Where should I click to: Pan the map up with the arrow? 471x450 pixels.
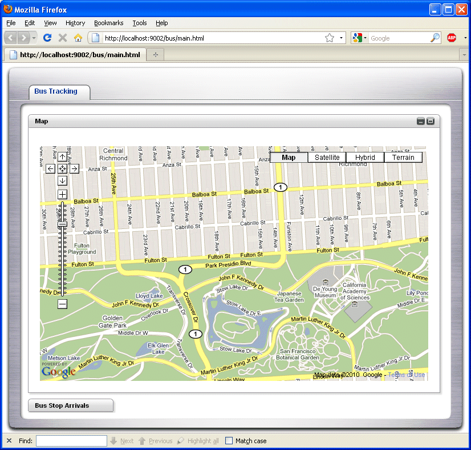63,157
